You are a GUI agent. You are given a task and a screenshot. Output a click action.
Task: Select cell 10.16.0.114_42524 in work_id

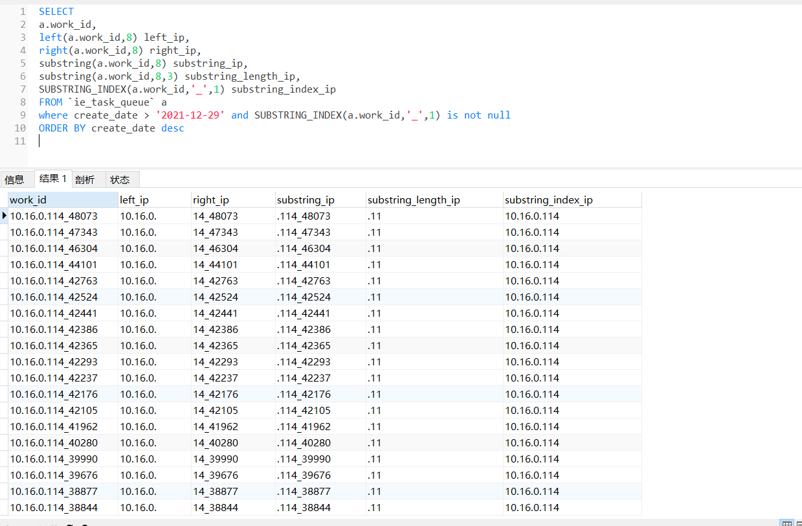click(63, 297)
